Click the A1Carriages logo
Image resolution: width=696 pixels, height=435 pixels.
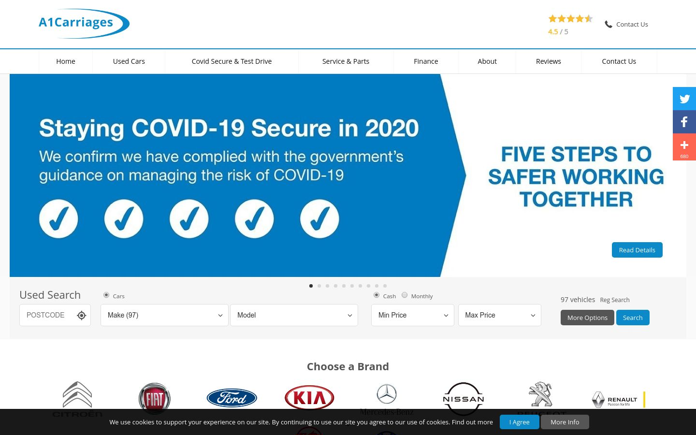(84, 23)
